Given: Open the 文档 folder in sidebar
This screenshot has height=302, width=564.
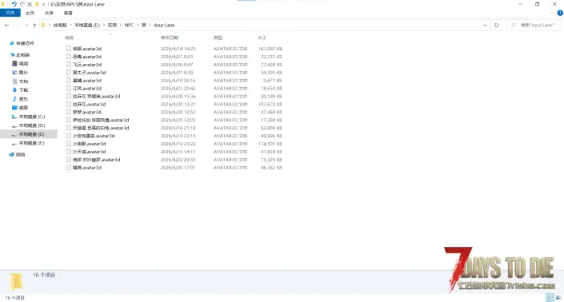Looking at the screenshot, I should point(20,81).
